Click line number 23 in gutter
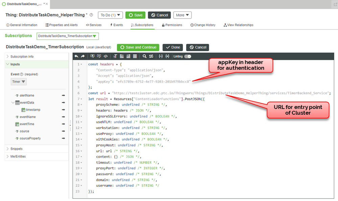 coord(77,191)
